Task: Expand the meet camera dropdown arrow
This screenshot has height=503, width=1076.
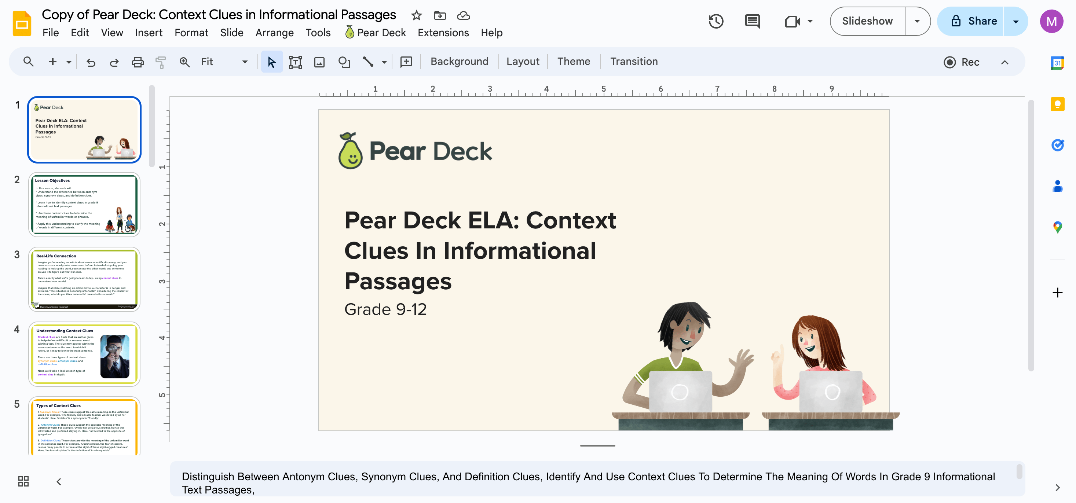Action: tap(809, 21)
